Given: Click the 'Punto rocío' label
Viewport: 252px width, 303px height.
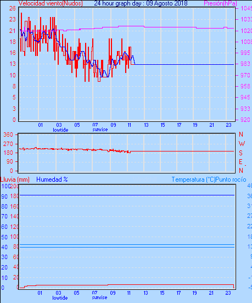Looking at the screenshot, I should (x=231, y=179).
